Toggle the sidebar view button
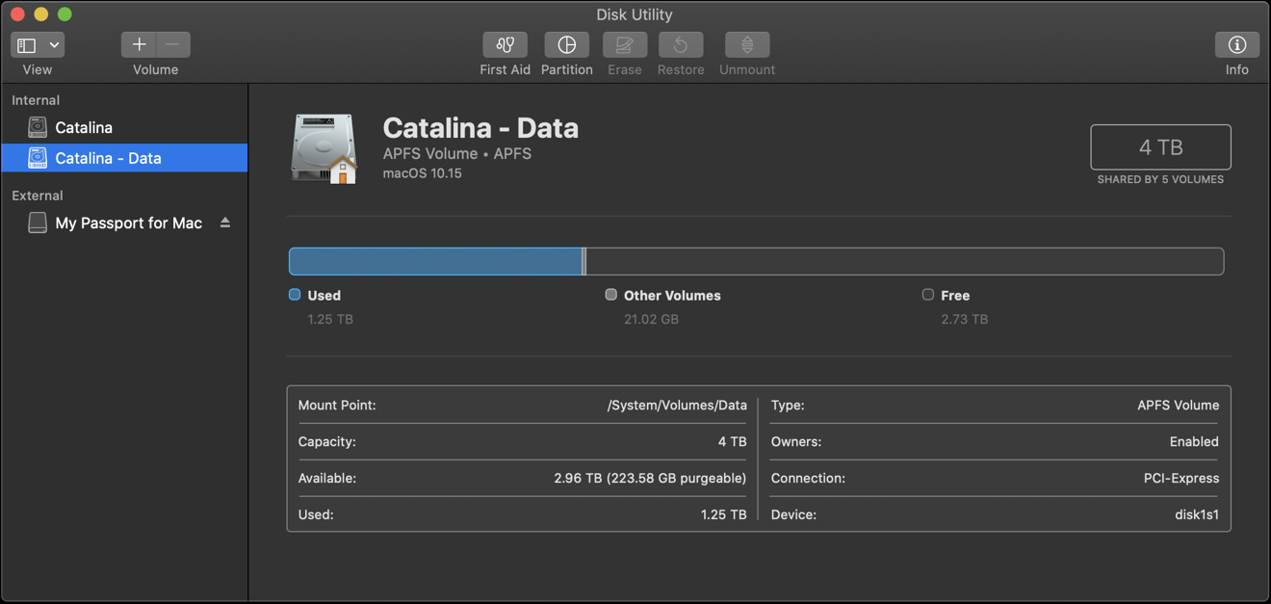This screenshot has width=1271, height=604. [27, 44]
